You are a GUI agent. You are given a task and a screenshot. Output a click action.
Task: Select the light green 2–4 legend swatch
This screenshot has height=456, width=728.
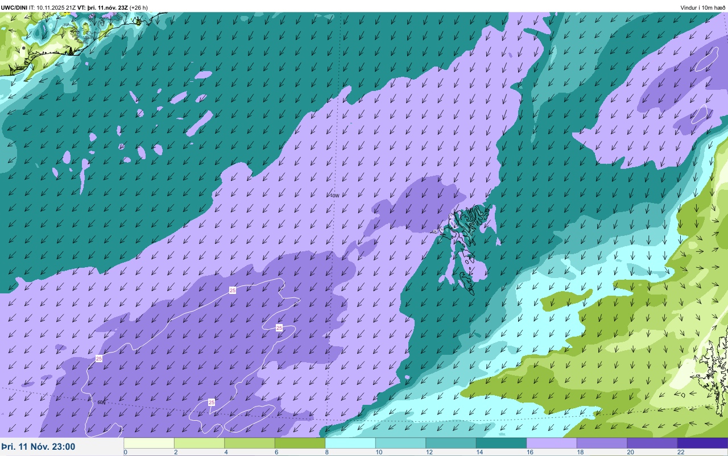click(199, 443)
